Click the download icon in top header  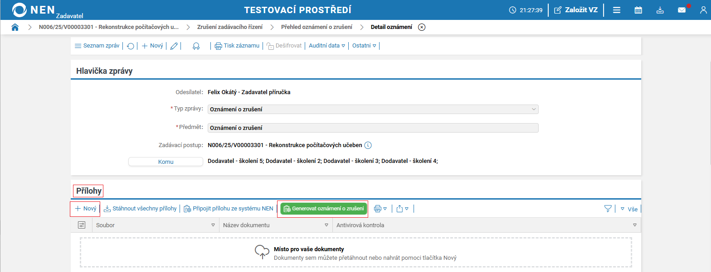[x=660, y=10]
